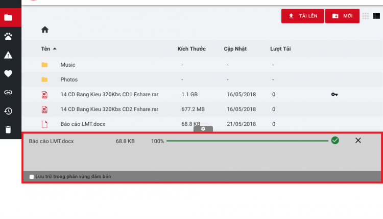Image resolution: width=383 pixels, height=219 pixels.
Task: Click the green upload complete checkmark
Action: 335,141
